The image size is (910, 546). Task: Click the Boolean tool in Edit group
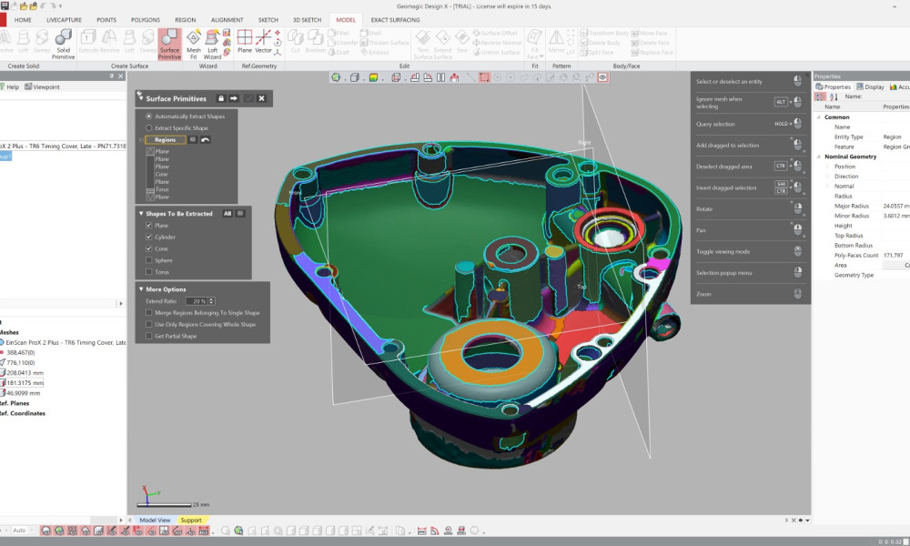point(315,42)
